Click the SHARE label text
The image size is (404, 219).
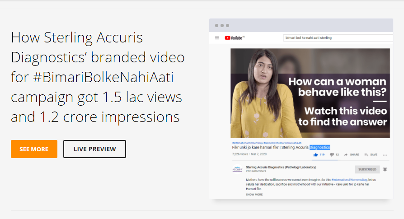(354, 155)
